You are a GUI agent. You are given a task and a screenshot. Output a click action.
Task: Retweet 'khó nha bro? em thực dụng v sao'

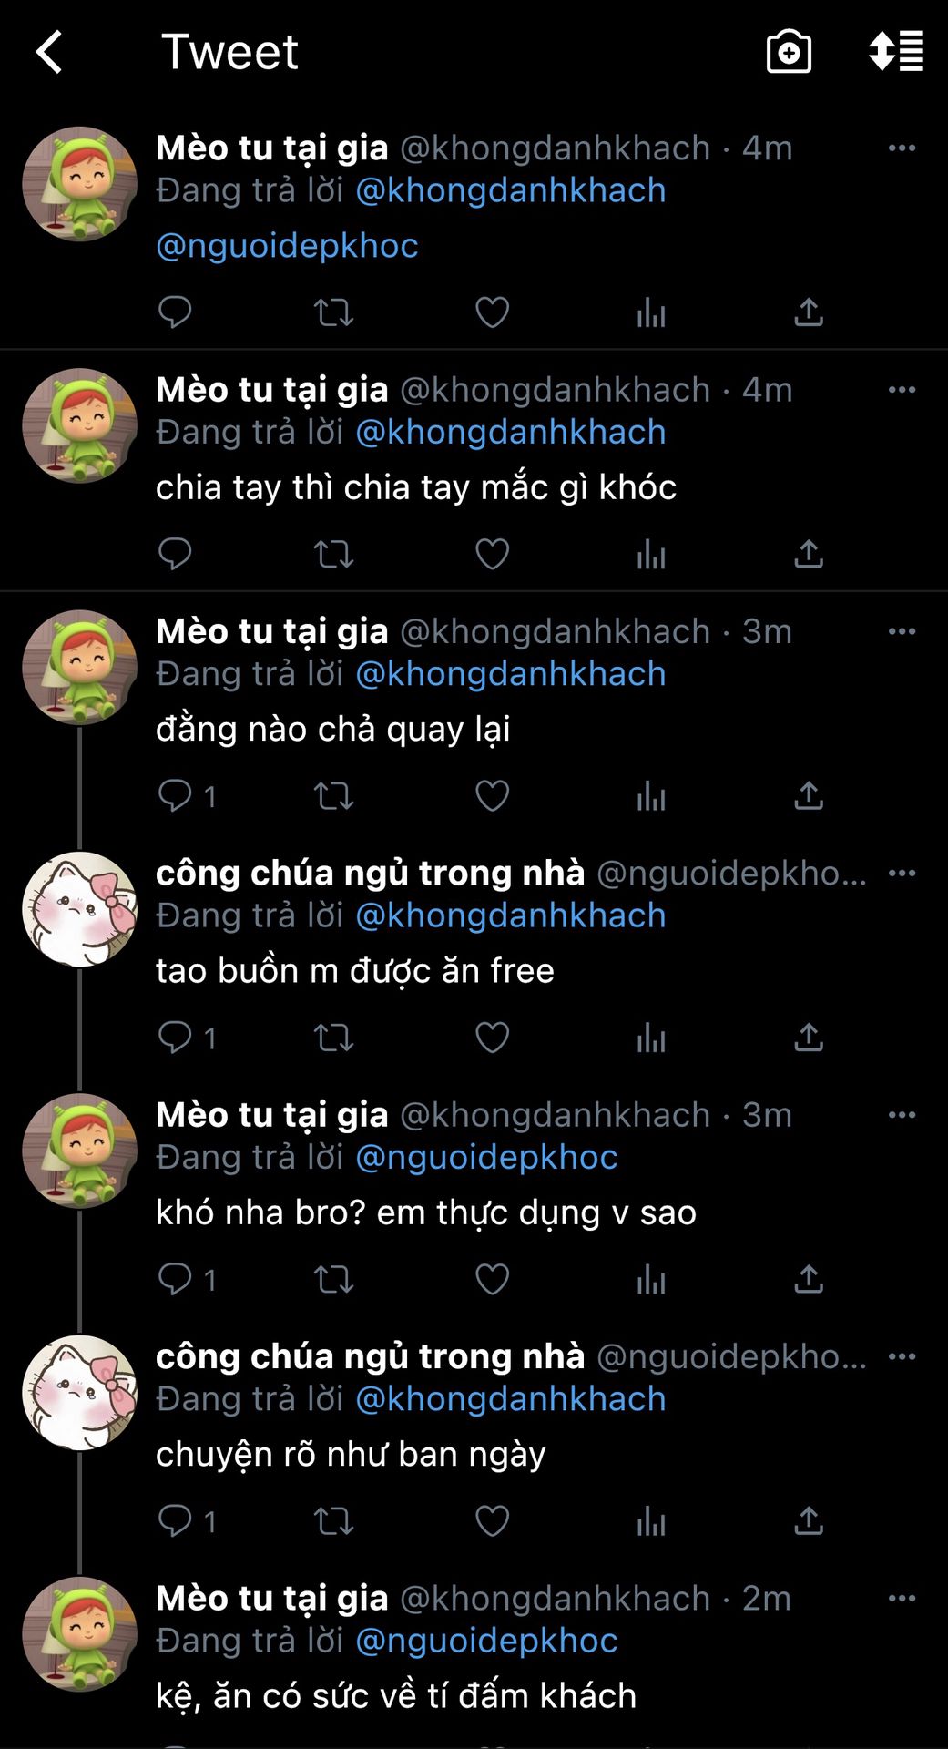pos(333,1279)
